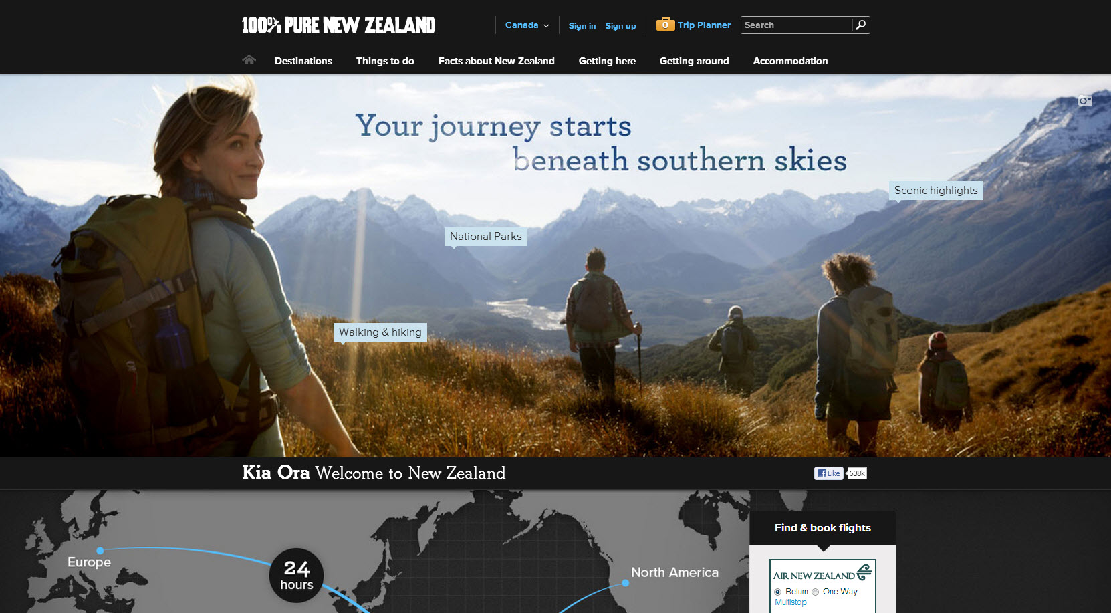Expand the Canada country dropdown
The width and height of the screenshot is (1111, 613).
[527, 25]
